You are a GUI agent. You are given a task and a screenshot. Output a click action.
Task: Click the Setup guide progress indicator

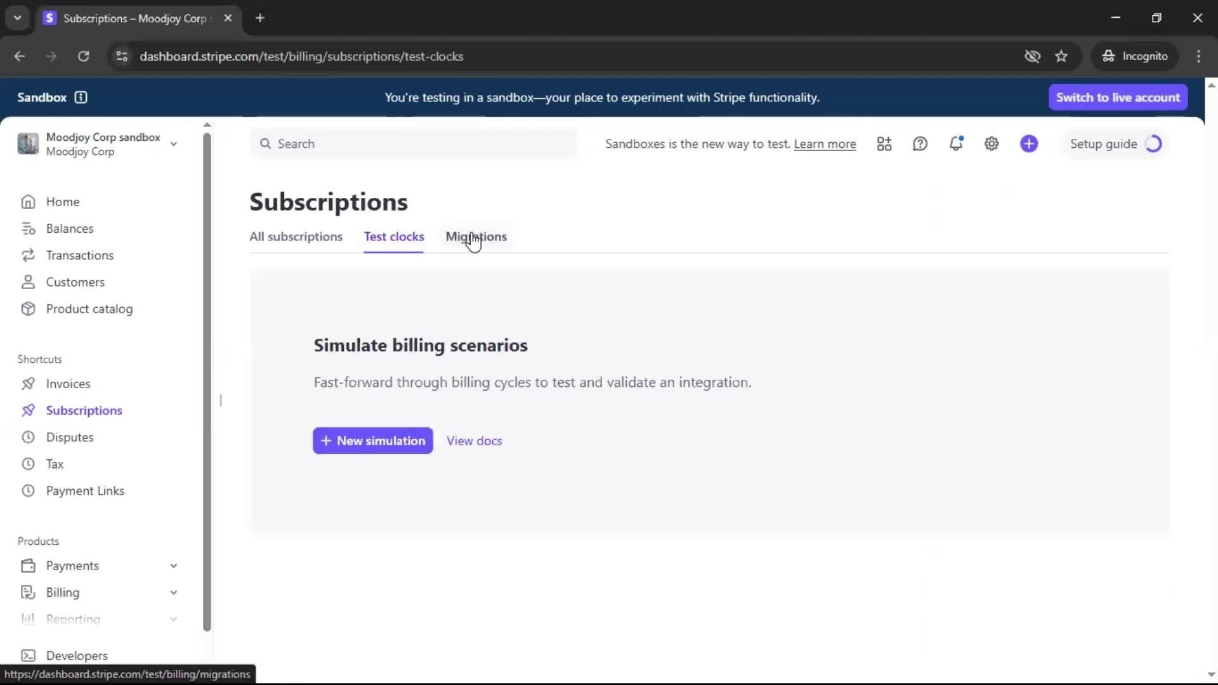pos(1153,144)
